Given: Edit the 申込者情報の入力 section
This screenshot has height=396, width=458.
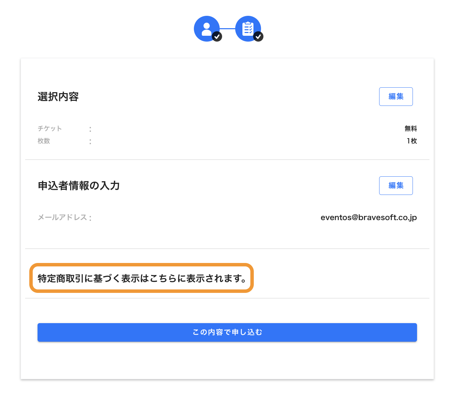Looking at the screenshot, I should pos(396,186).
